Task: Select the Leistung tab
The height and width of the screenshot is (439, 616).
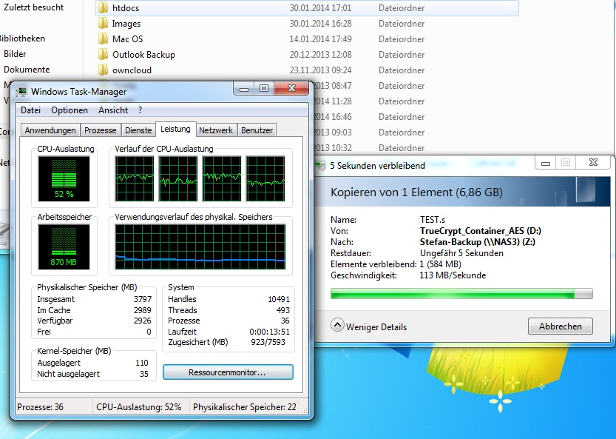Action: (x=175, y=129)
